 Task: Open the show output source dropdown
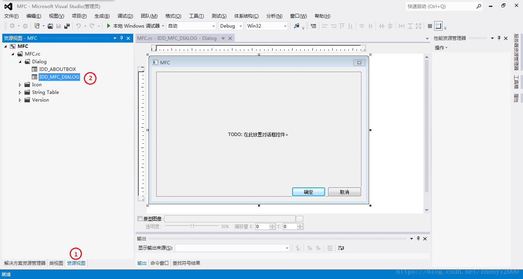point(232,248)
